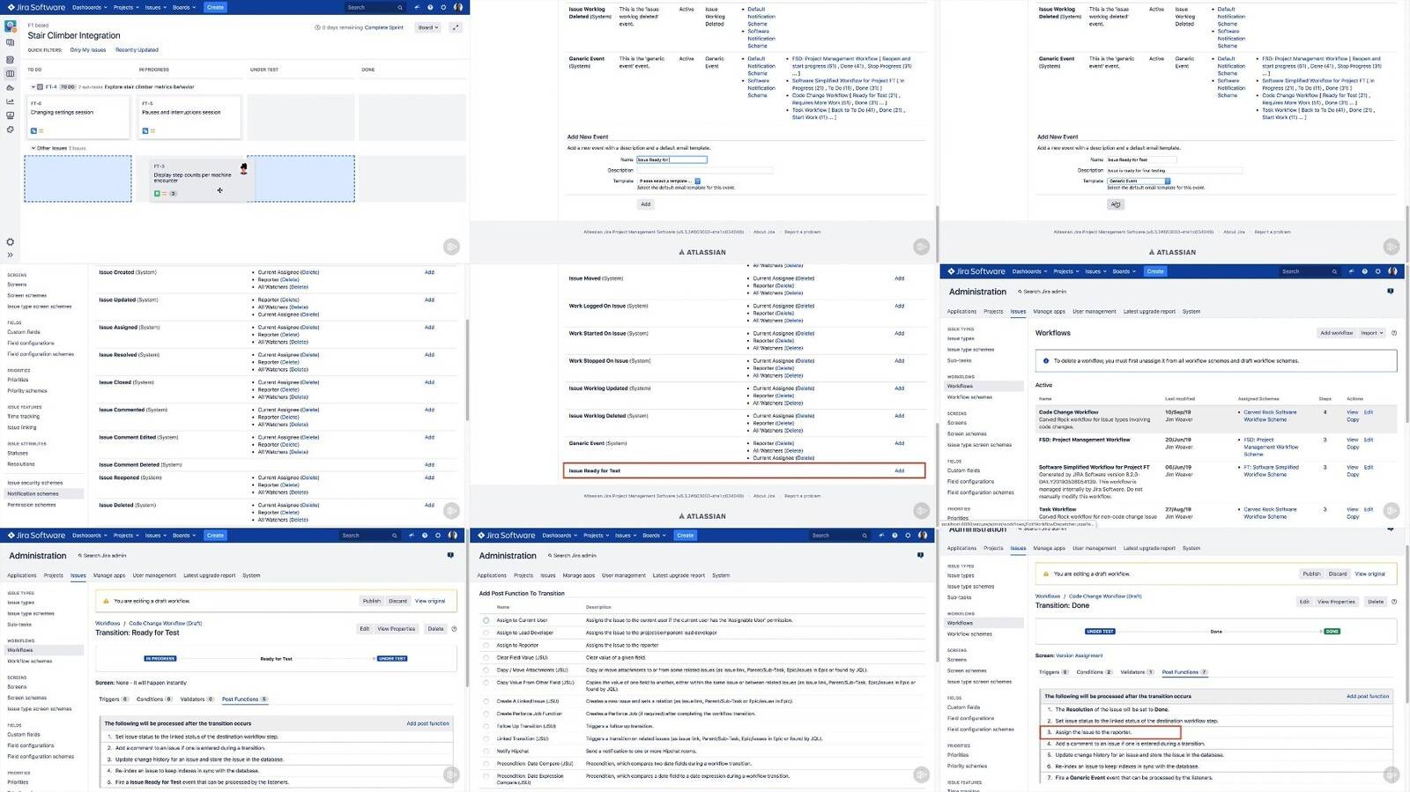Click the full-screen arrows icon beside the Board button

456,27
